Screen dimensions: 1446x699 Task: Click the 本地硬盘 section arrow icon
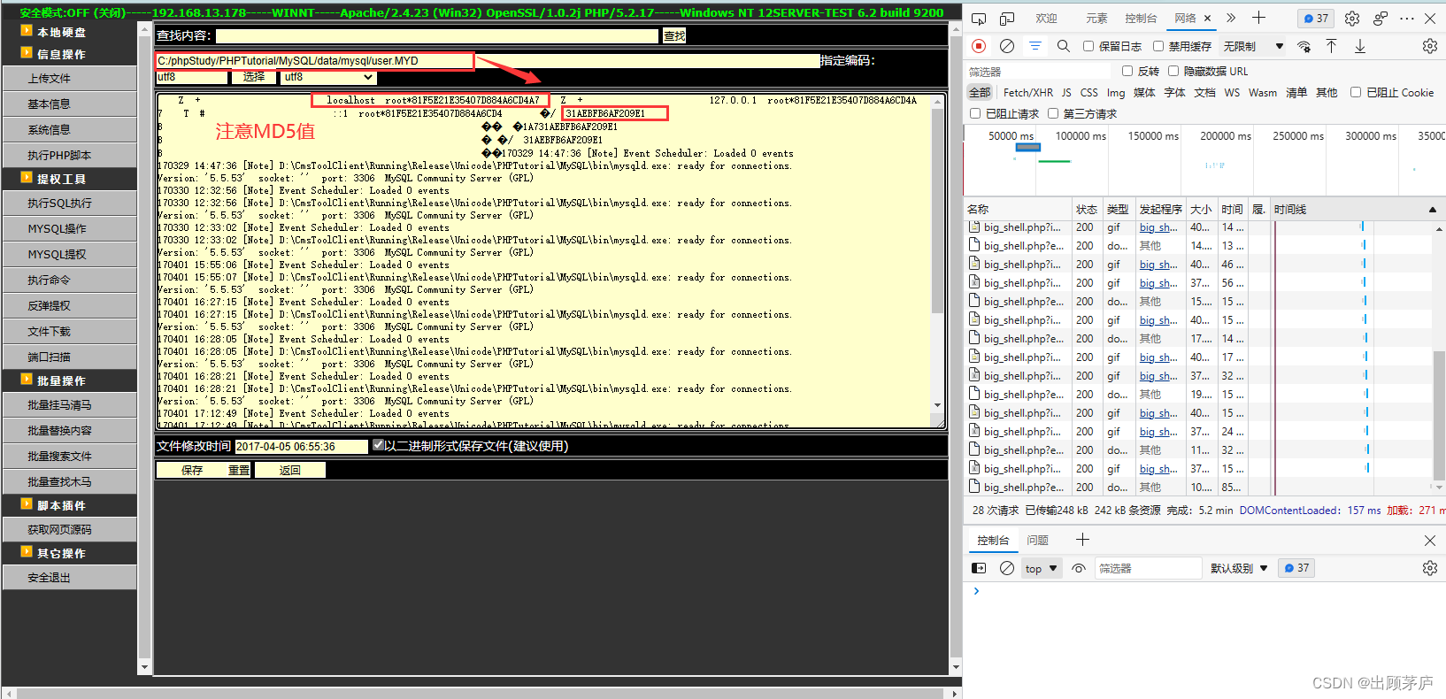tap(27, 30)
